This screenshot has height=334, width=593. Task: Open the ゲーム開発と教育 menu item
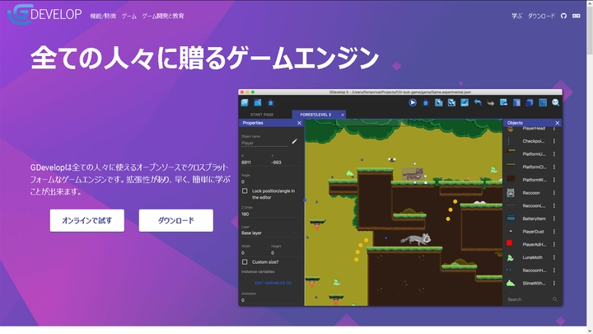point(163,16)
